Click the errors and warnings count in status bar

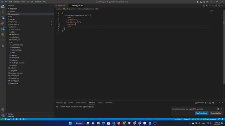[x=22, y=119]
